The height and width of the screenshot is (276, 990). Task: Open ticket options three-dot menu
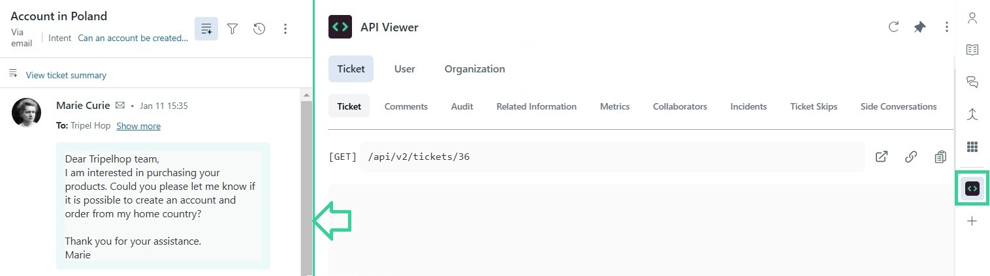pyautogui.click(x=285, y=29)
